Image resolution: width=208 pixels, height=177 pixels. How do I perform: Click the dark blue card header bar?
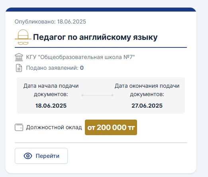pos(101,10)
